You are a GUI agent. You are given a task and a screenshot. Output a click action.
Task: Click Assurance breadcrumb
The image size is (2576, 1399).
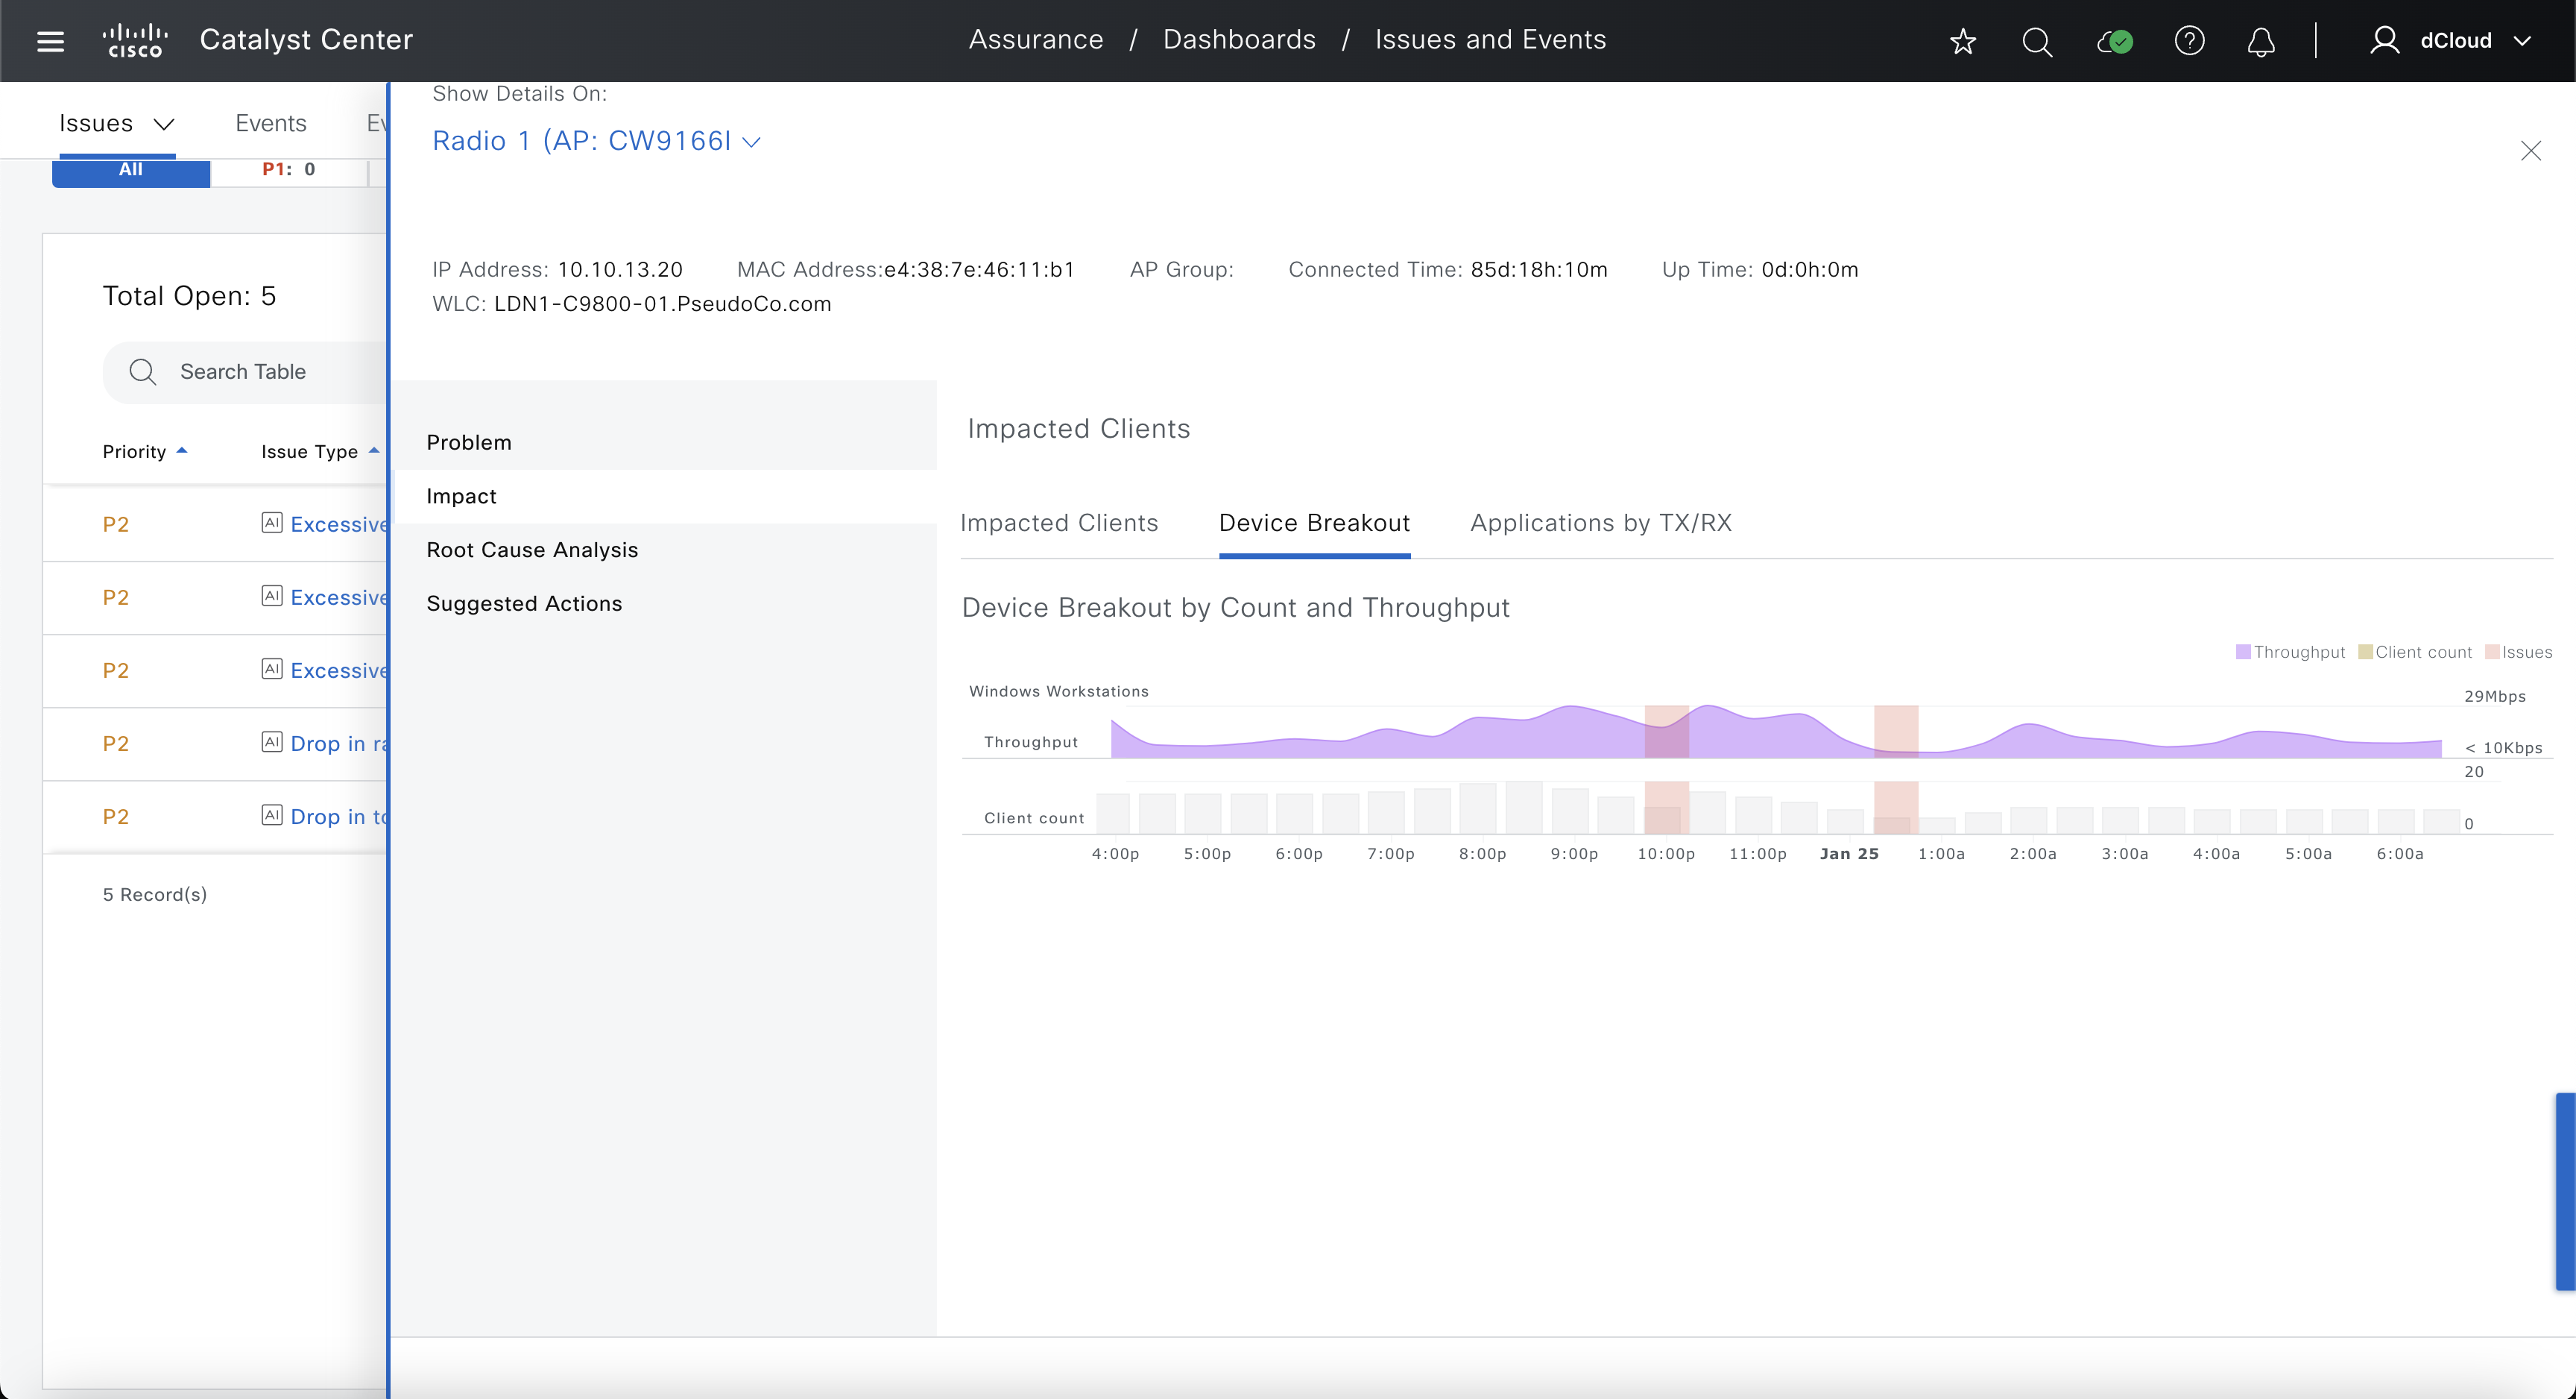pos(1036,40)
